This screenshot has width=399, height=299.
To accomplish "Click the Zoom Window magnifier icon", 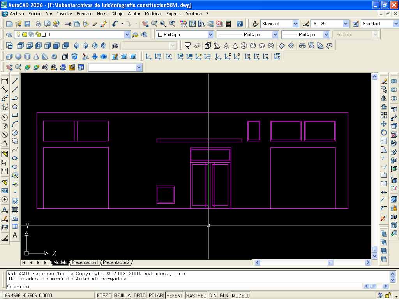I will click(x=163, y=24).
